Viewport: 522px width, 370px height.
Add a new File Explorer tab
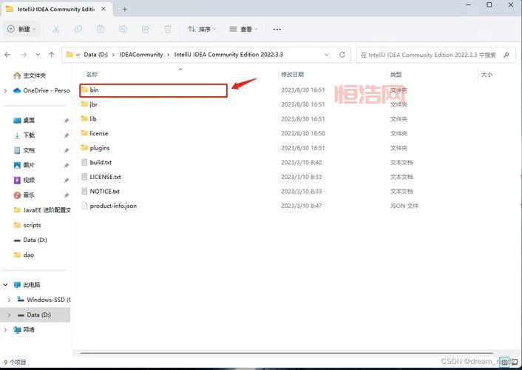coord(125,9)
